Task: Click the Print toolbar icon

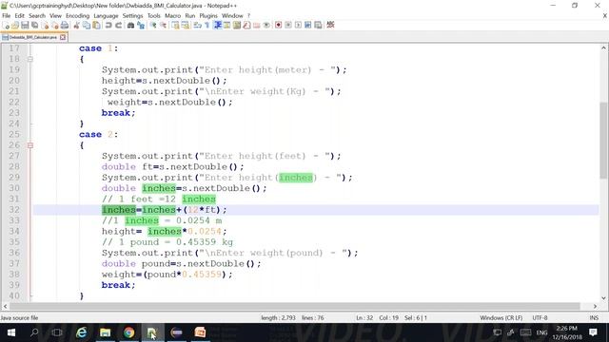Action: point(65,26)
